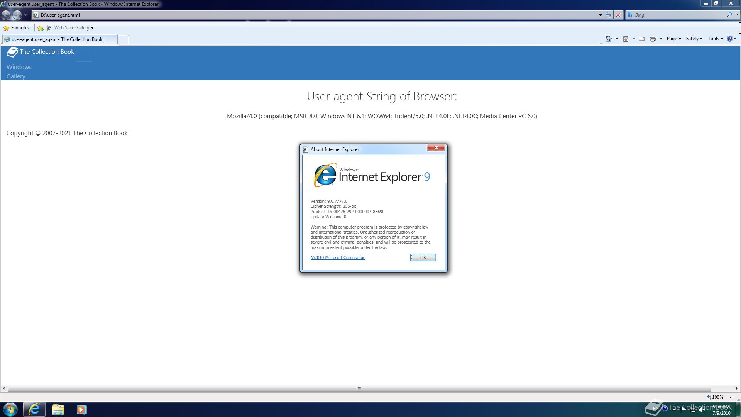Screen dimensions: 741x417
Task: Open Windows Explorer from taskbar
Action: [58, 409]
